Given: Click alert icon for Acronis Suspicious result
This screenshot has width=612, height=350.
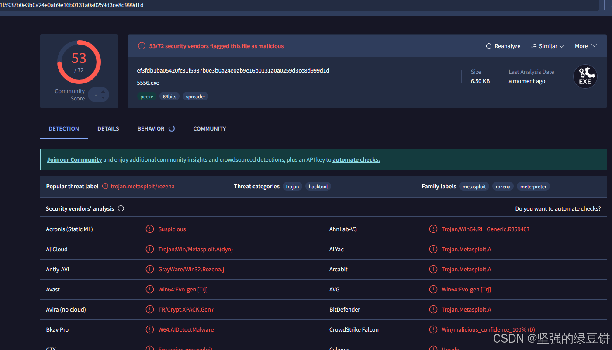Looking at the screenshot, I should coord(150,229).
